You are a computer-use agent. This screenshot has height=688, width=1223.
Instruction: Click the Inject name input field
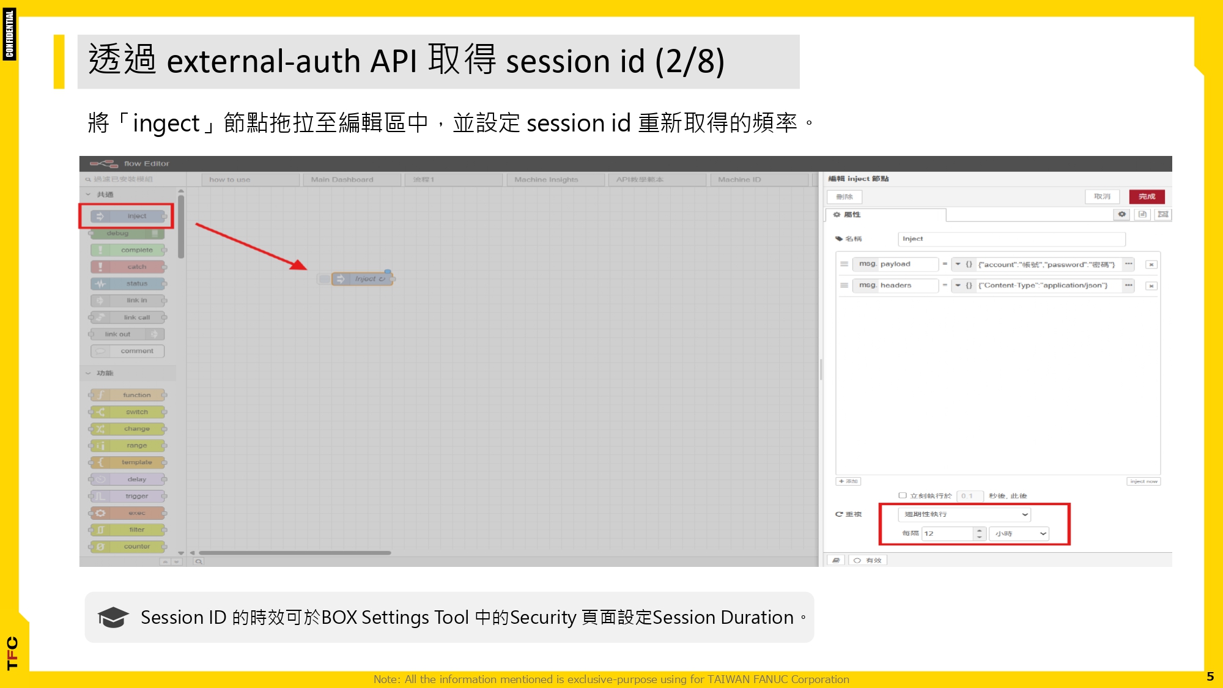1011,239
